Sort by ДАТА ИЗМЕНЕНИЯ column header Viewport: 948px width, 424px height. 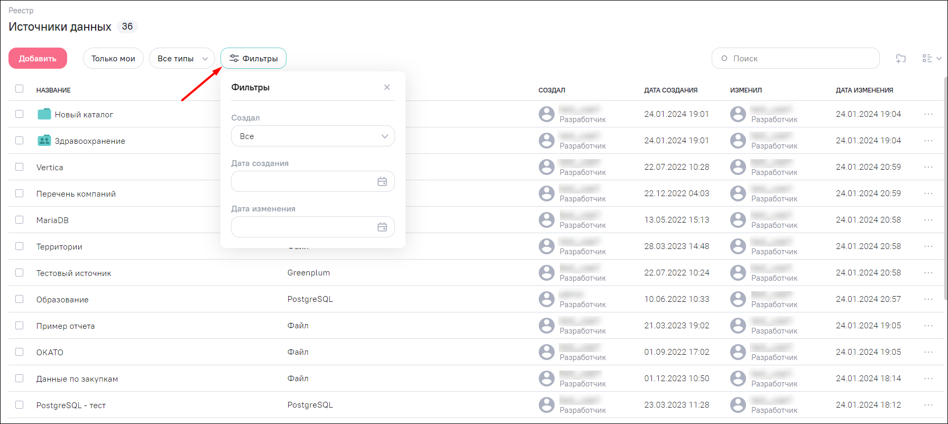864,90
